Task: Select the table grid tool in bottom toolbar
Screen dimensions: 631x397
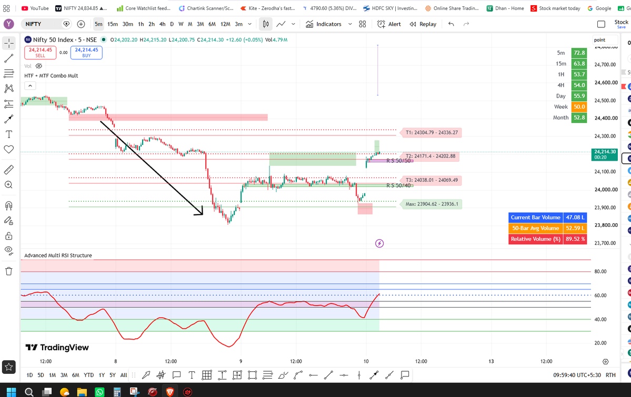Action: pyautogui.click(x=207, y=375)
